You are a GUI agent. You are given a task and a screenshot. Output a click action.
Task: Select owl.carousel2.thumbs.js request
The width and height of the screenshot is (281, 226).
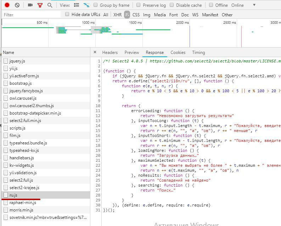pyautogui.click(x=46, y=106)
